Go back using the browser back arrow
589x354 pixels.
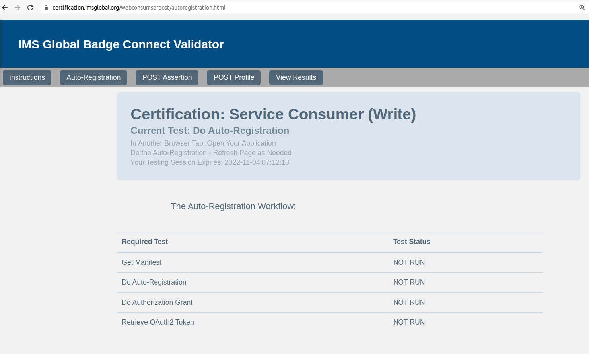(5, 8)
